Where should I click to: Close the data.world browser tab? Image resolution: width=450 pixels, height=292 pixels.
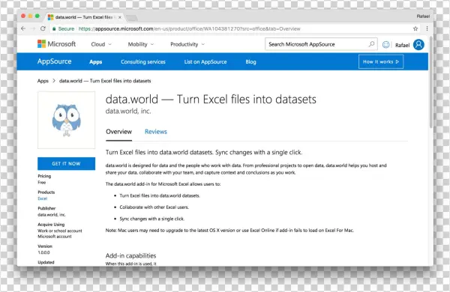point(120,17)
